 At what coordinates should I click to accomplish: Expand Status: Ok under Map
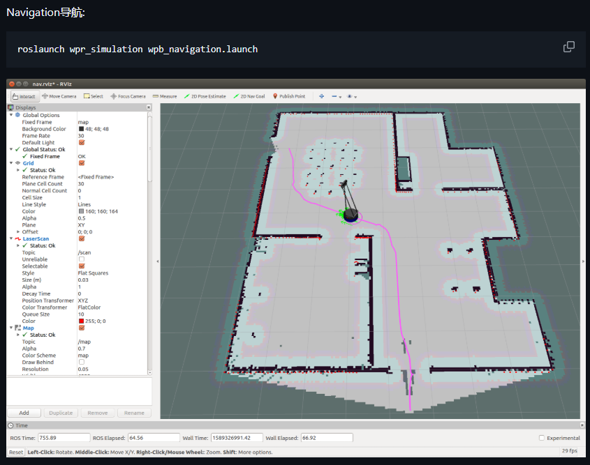pos(18,335)
